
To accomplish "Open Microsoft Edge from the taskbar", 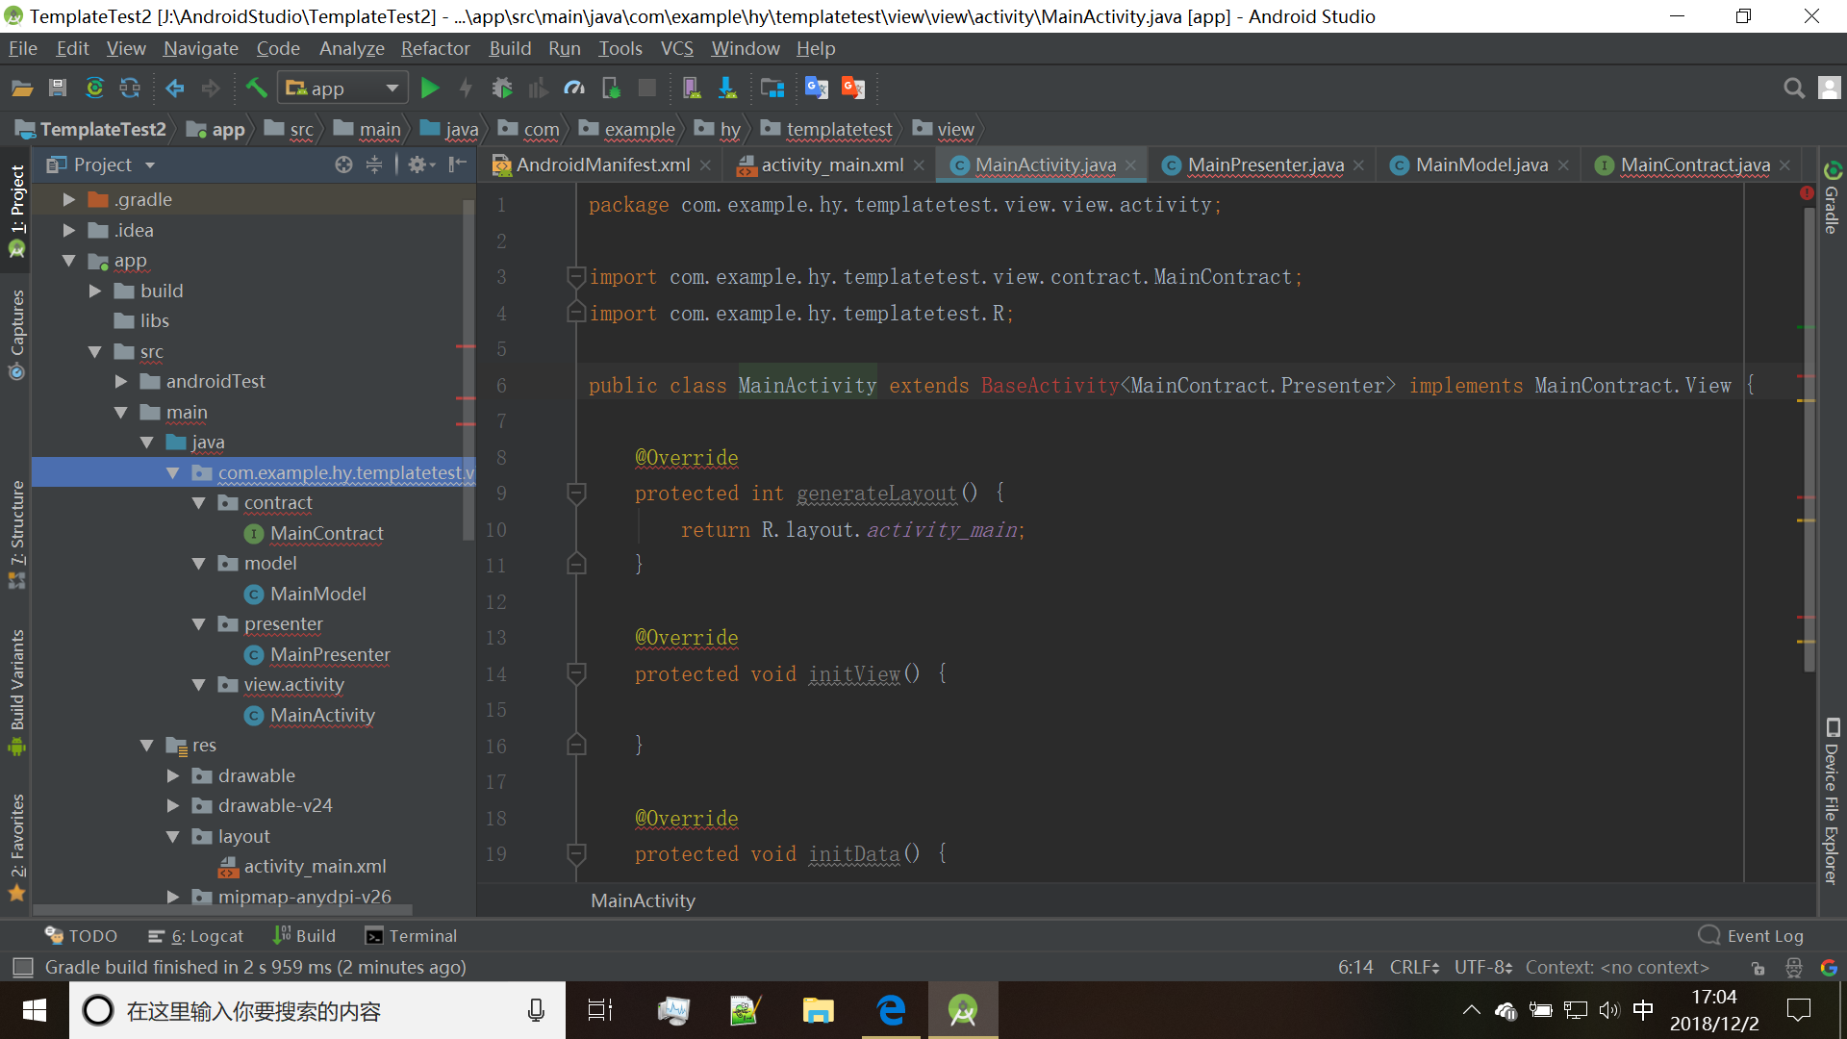I will (891, 1010).
